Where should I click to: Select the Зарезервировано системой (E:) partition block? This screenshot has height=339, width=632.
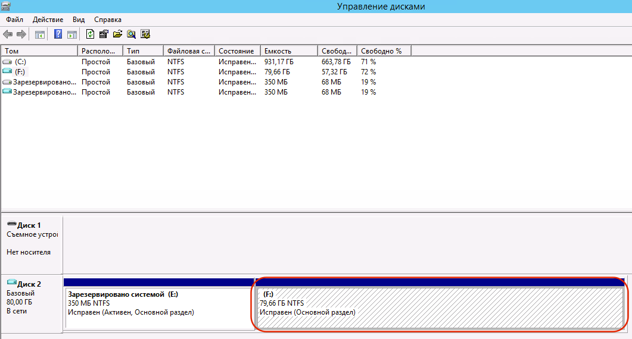coord(158,307)
